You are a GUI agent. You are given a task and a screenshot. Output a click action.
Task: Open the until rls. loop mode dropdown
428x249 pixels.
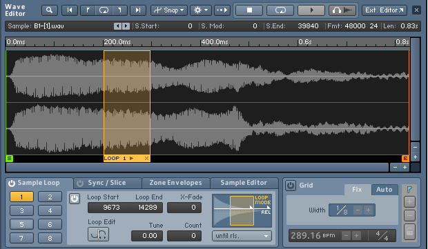[x=242, y=236]
